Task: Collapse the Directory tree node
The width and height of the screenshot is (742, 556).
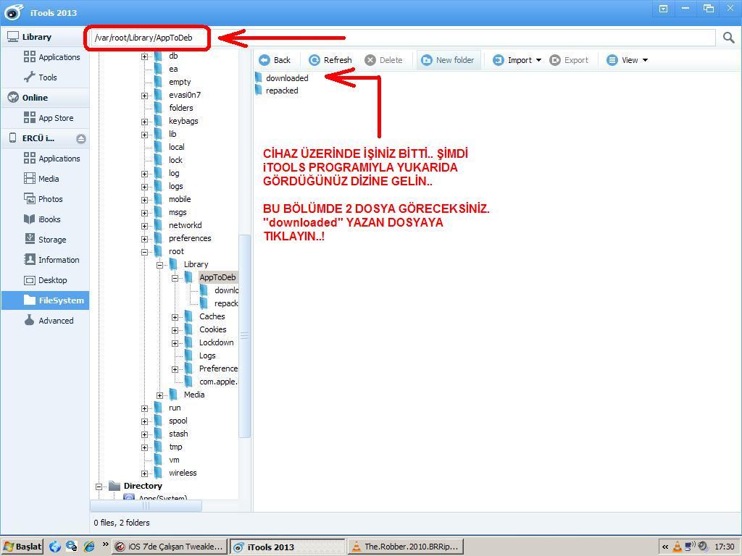Action: tap(99, 486)
